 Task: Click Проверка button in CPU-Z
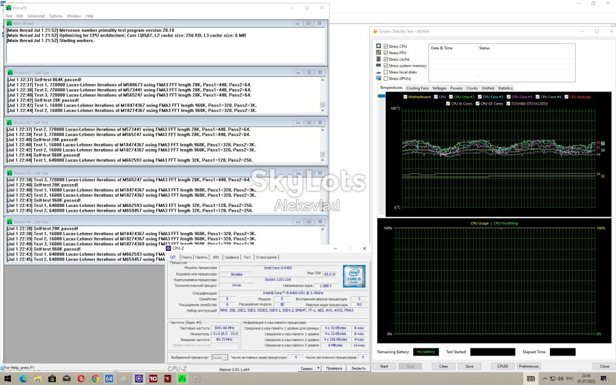[x=334, y=369]
